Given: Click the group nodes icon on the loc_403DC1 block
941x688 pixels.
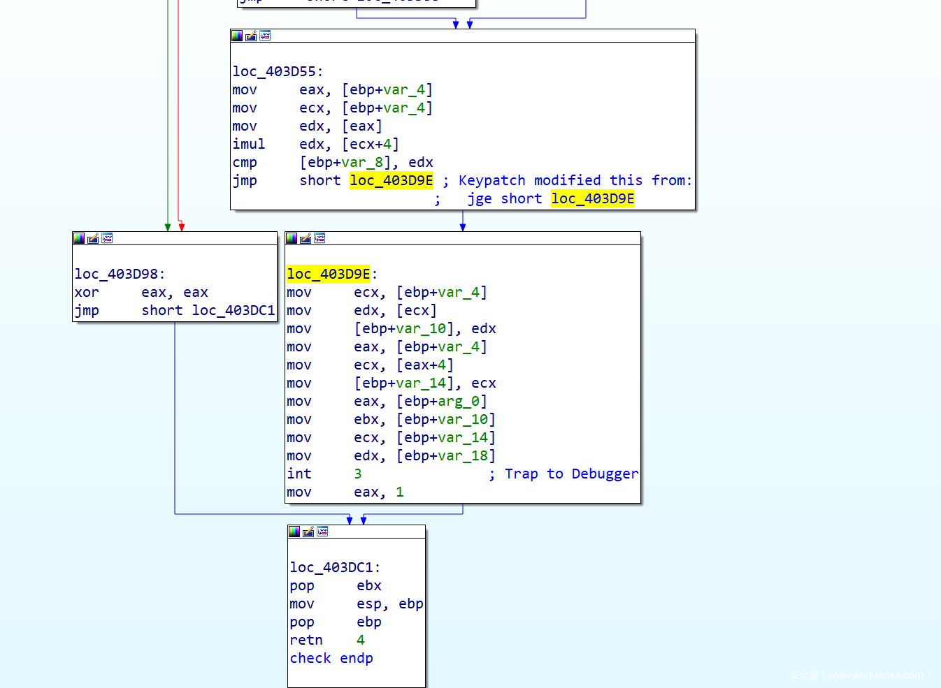Looking at the screenshot, I should point(322,532).
